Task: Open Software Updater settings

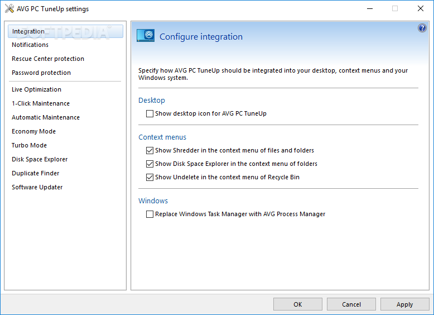Action: pos(37,187)
